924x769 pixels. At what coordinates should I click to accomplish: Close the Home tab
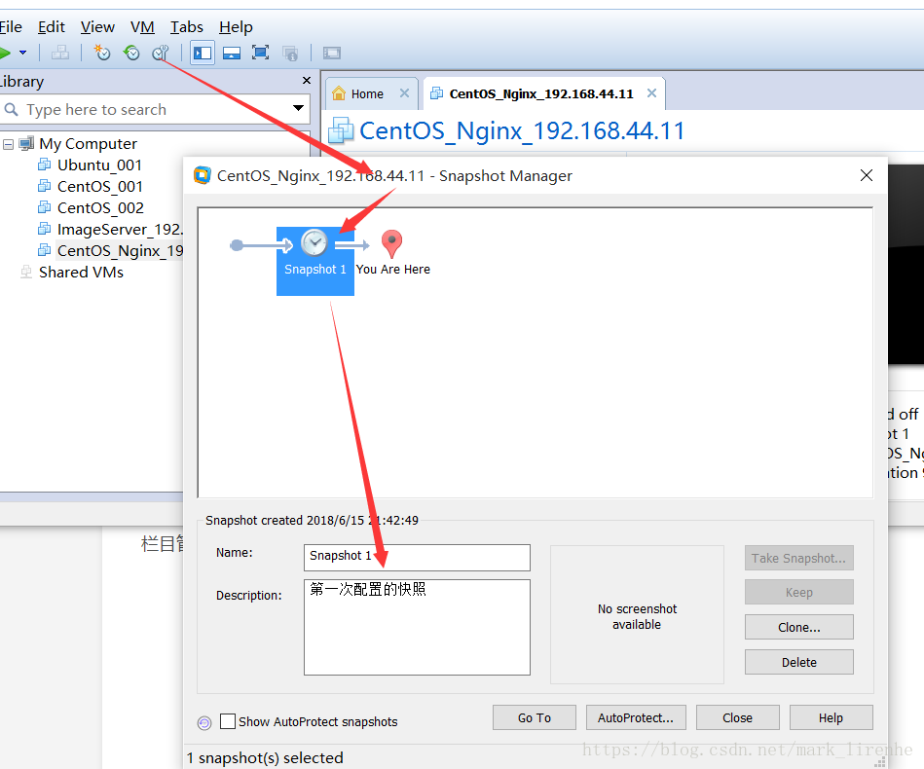(x=404, y=93)
